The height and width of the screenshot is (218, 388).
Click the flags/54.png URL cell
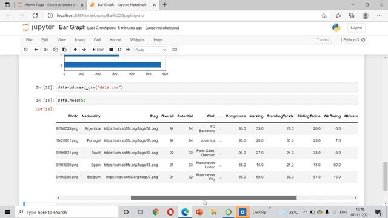click(x=131, y=153)
